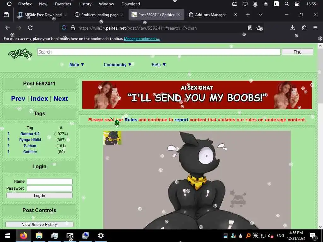The width and height of the screenshot is (323, 242).
Task: Go back with the back arrow
Action: (x=8, y=28)
